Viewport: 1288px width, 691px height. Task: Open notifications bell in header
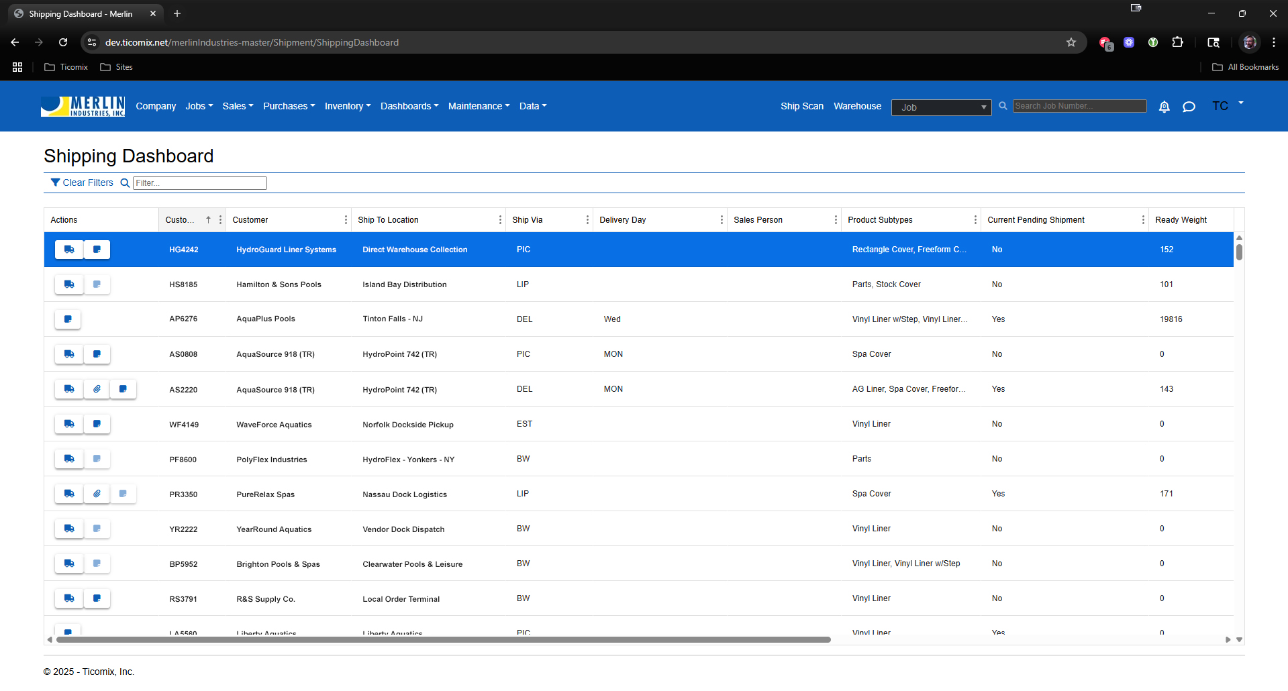(1164, 107)
